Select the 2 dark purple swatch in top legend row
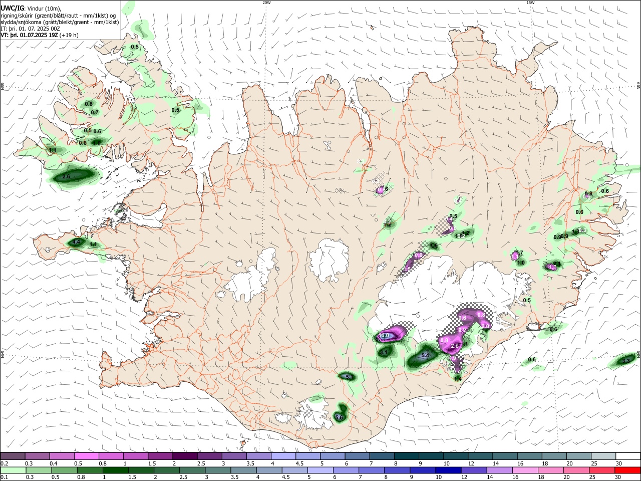 click(184, 456)
